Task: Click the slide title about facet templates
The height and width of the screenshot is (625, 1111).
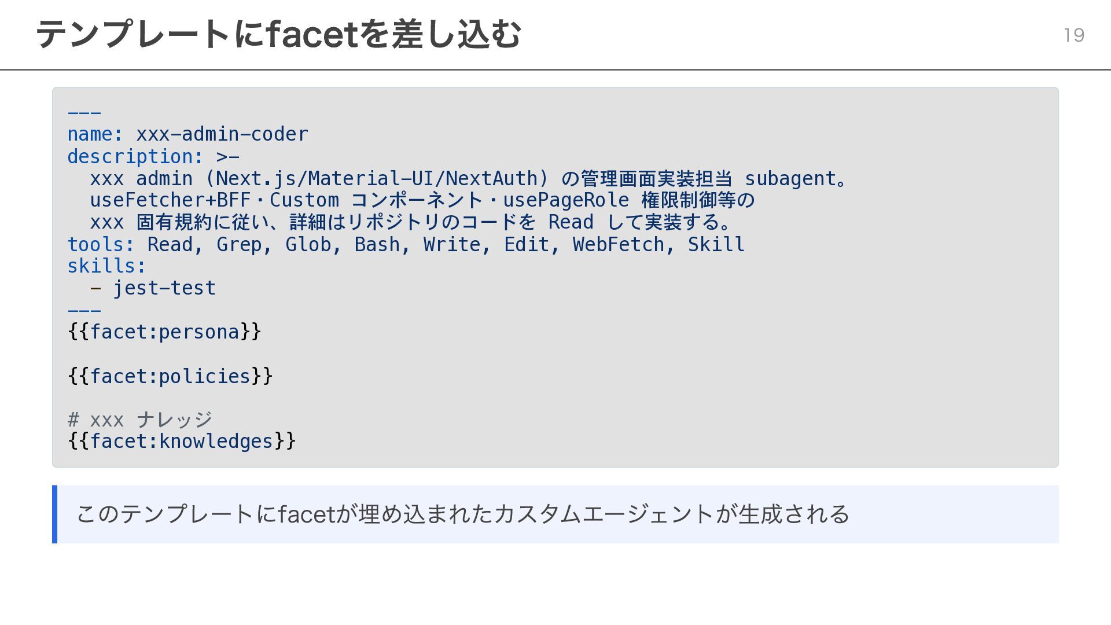Action: [x=278, y=34]
